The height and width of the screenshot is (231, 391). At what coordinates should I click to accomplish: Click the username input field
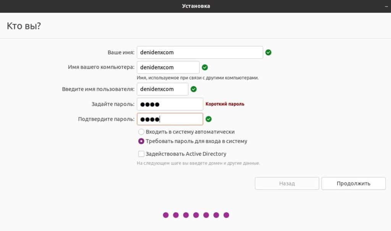tap(162, 89)
